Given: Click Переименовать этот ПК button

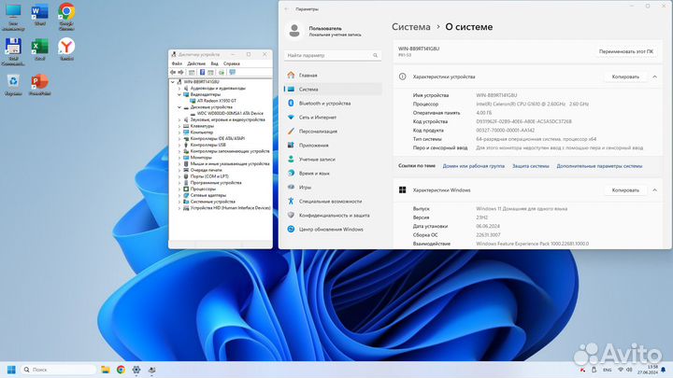Looking at the screenshot, I should point(625,51).
